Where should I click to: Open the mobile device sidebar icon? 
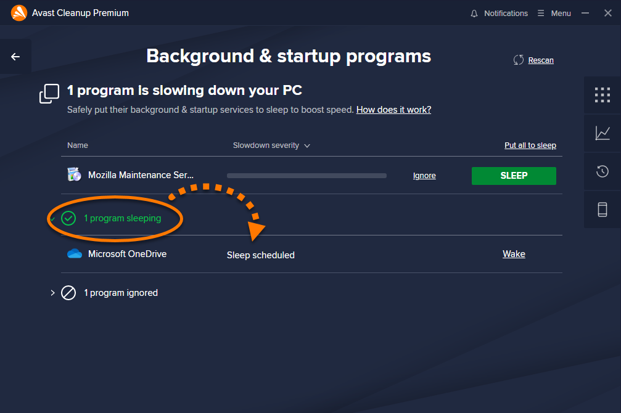[x=602, y=210]
